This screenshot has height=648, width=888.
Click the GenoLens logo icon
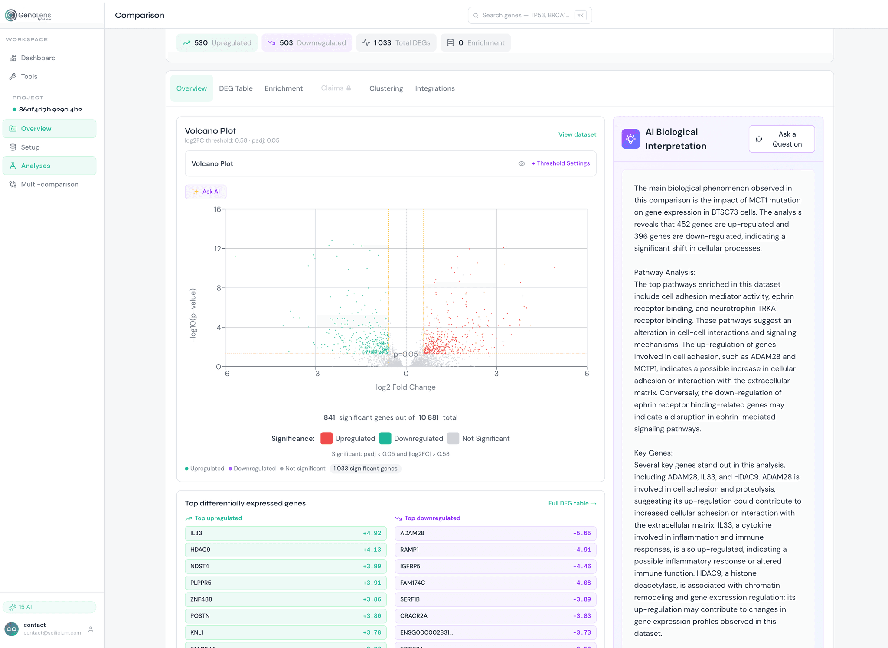(11, 15)
